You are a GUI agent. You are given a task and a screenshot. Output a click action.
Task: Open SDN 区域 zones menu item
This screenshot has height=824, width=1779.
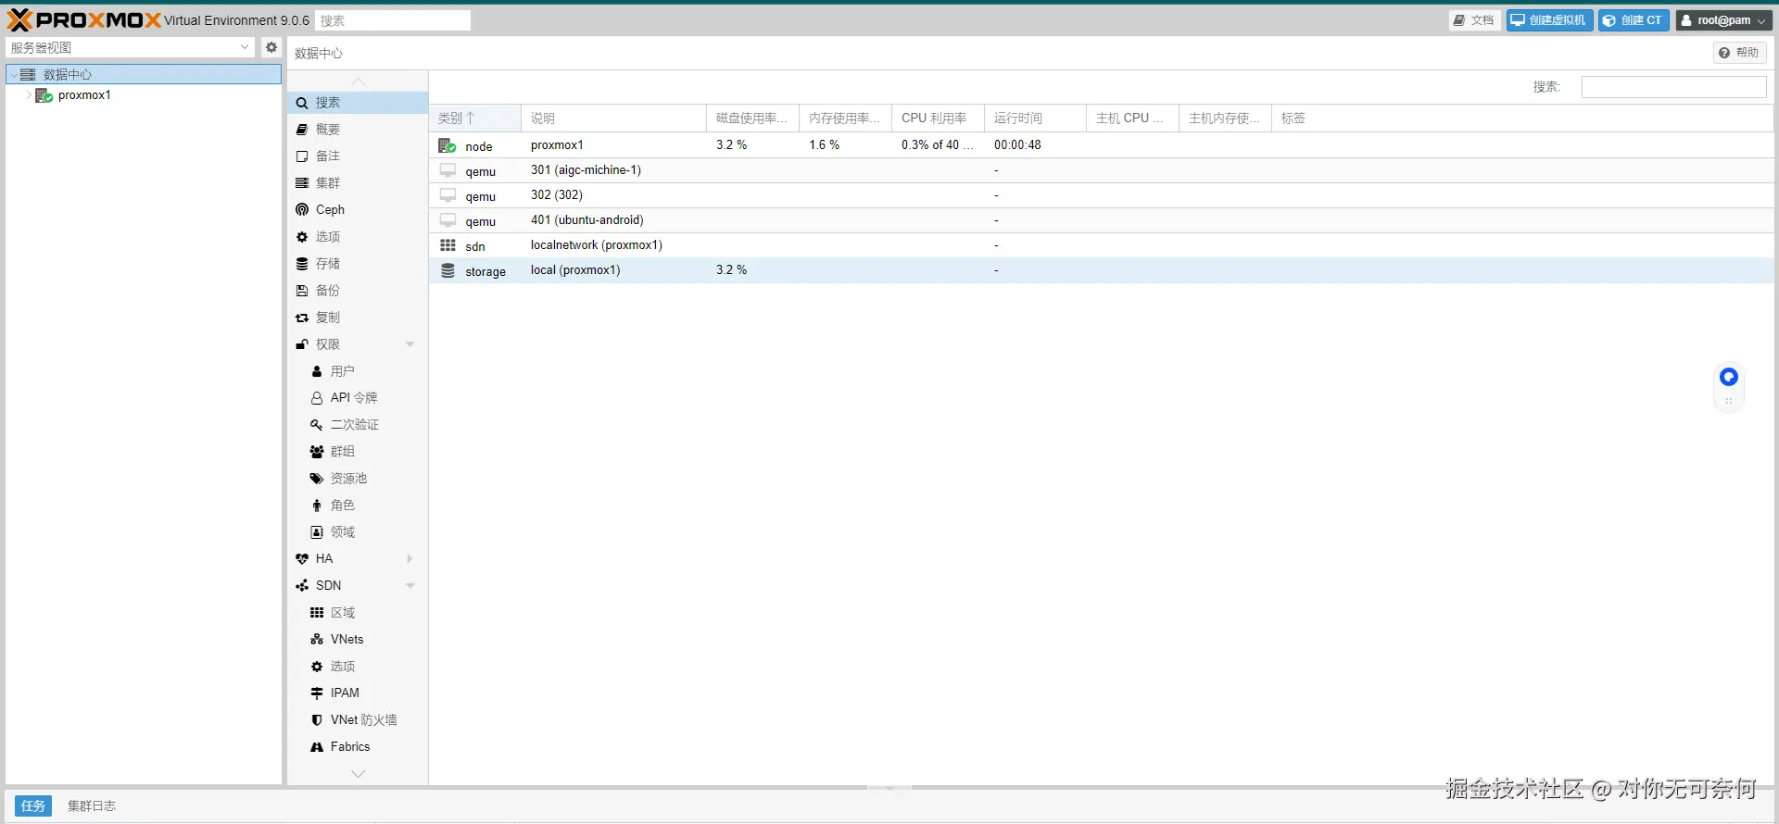click(358, 613)
